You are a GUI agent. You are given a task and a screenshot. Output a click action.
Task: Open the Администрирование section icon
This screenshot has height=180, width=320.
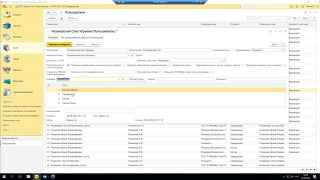pyautogui.click(x=6, y=92)
